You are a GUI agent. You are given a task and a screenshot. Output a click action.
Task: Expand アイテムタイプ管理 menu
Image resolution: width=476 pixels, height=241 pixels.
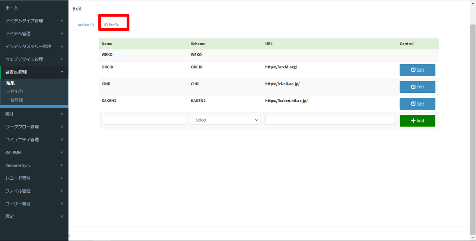pos(34,21)
